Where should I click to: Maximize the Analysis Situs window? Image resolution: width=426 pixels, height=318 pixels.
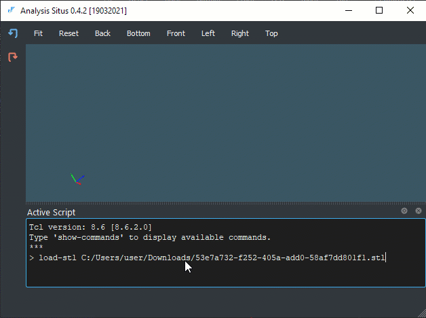pyautogui.click(x=379, y=11)
